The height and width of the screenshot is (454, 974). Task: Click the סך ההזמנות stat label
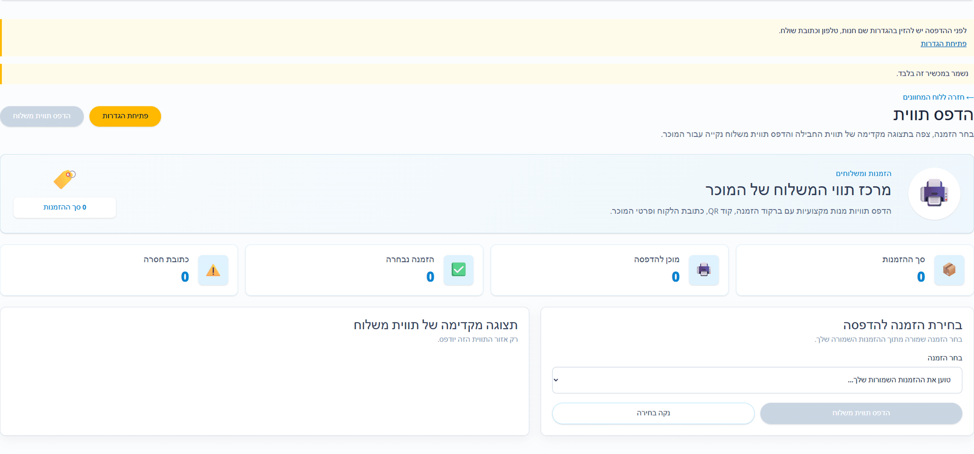[x=903, y=259]
